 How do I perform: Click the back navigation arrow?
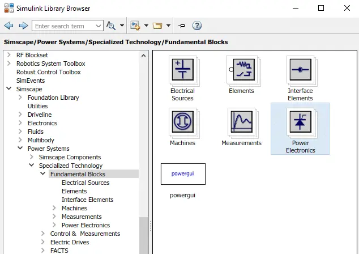9,26
